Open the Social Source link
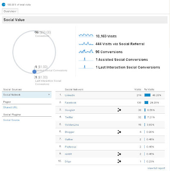The height and width of the screenshot is (171, 170). (11, 120)
